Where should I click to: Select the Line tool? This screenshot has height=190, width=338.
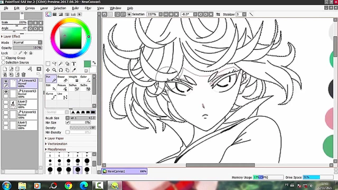62,96
